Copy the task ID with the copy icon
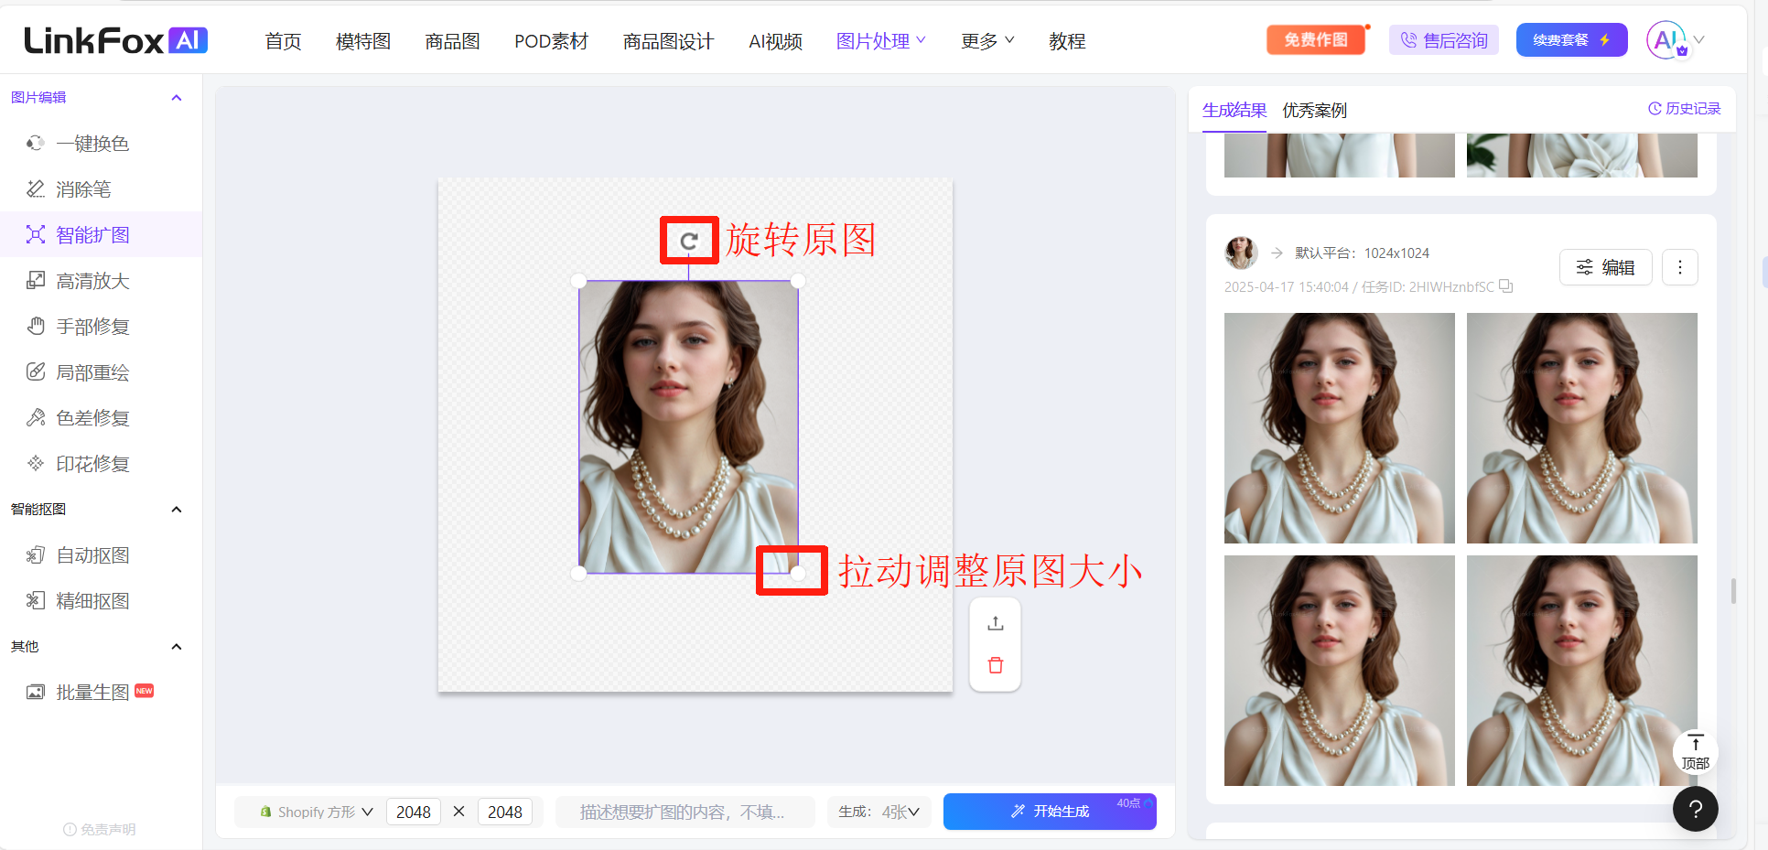 click(x=1505, y=286)
